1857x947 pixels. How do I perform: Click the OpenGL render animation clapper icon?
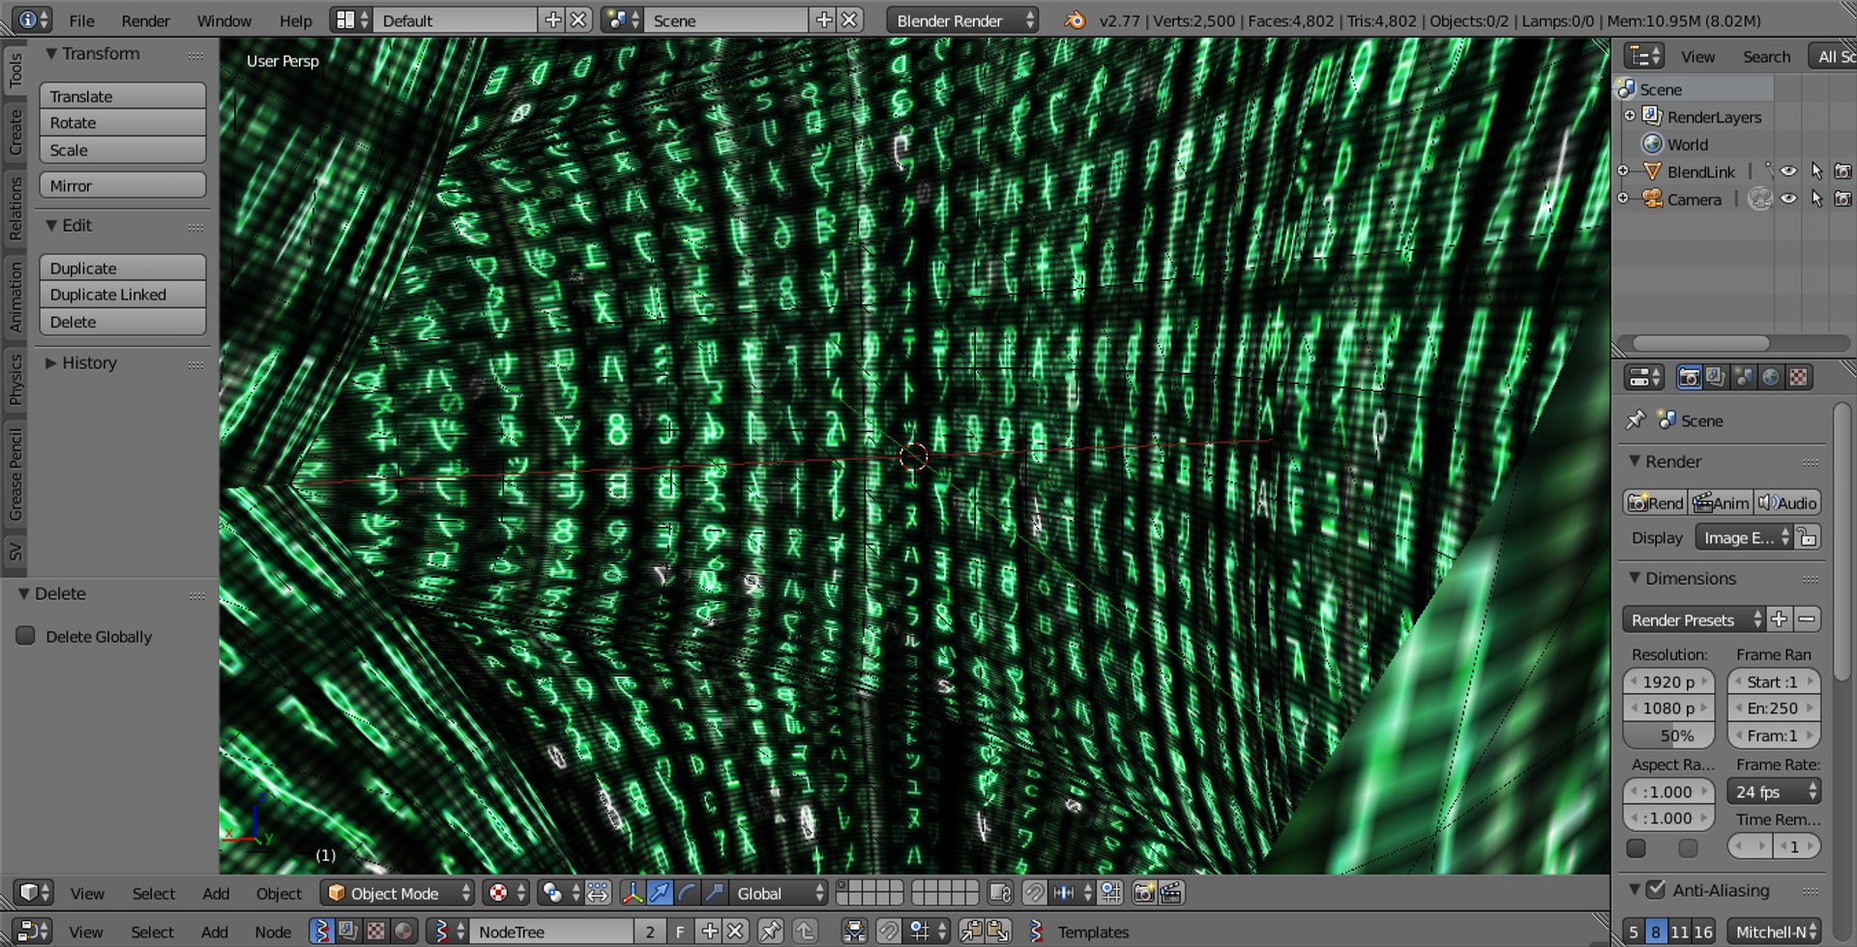1171,893
